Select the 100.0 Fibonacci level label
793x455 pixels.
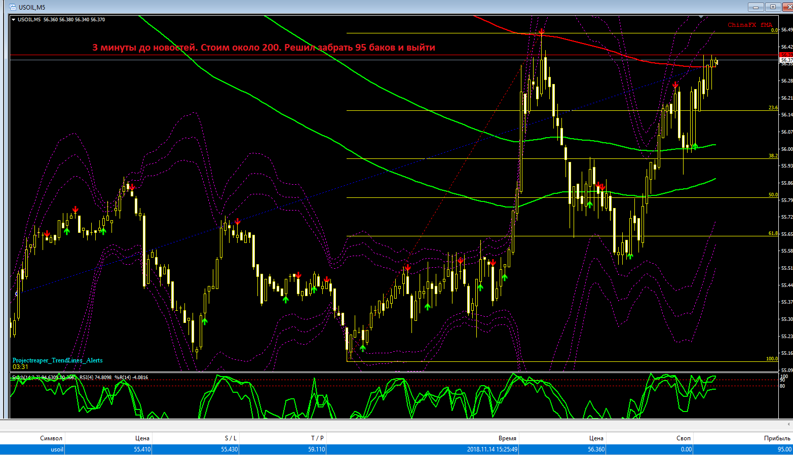tap(772, 359)
